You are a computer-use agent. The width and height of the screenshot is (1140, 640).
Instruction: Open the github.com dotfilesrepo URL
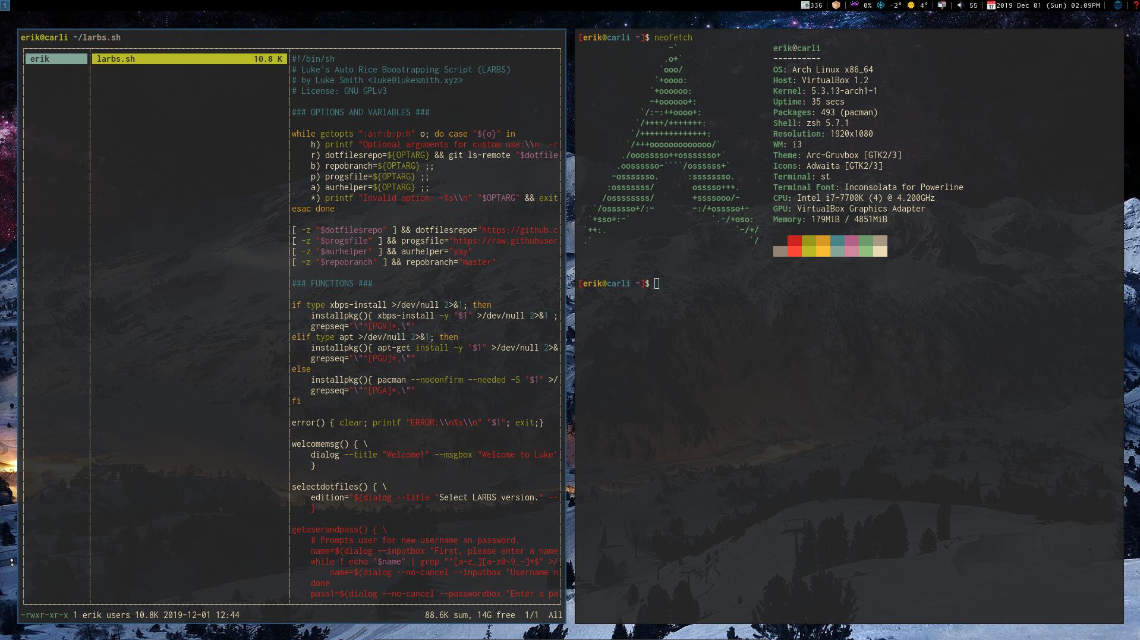coord(522,230)
